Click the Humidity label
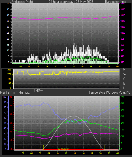The height and width of the screenshot is (157, 132). [x=24, y=93]
